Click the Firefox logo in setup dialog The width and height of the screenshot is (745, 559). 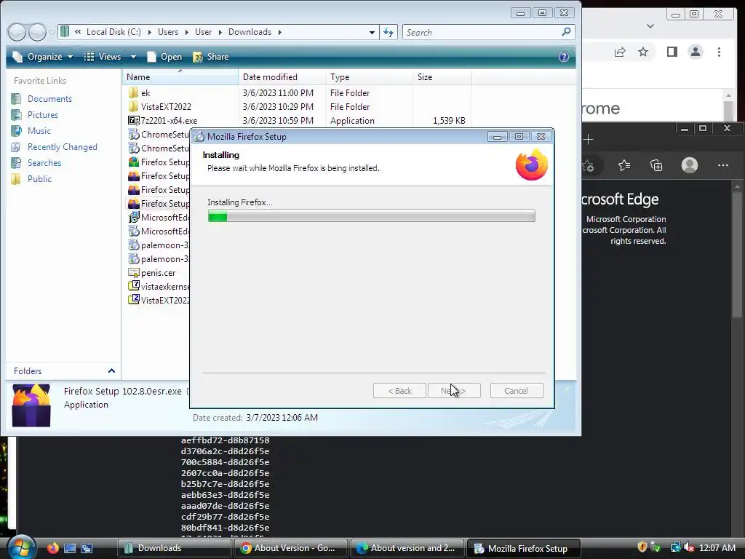532,164
